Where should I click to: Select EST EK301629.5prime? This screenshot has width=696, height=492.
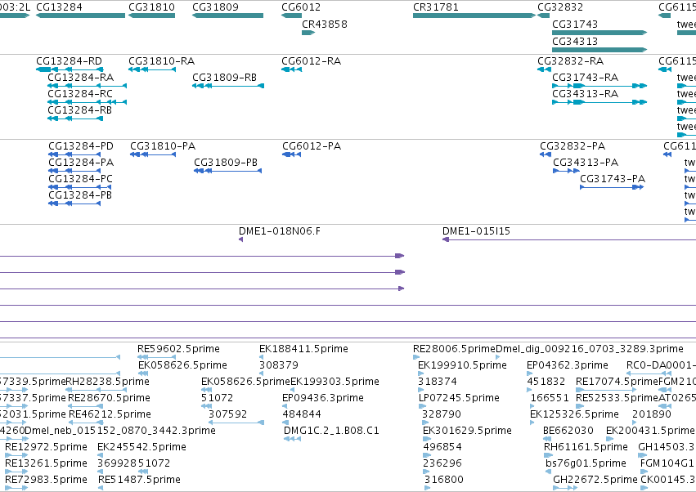pyautogui.click(x=427, y=439)
